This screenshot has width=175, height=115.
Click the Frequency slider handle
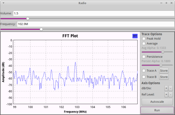pos(41,29)
